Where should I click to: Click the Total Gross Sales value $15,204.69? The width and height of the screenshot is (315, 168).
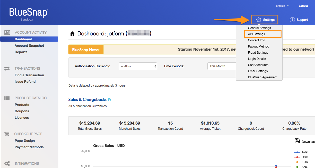pos(90,123)
